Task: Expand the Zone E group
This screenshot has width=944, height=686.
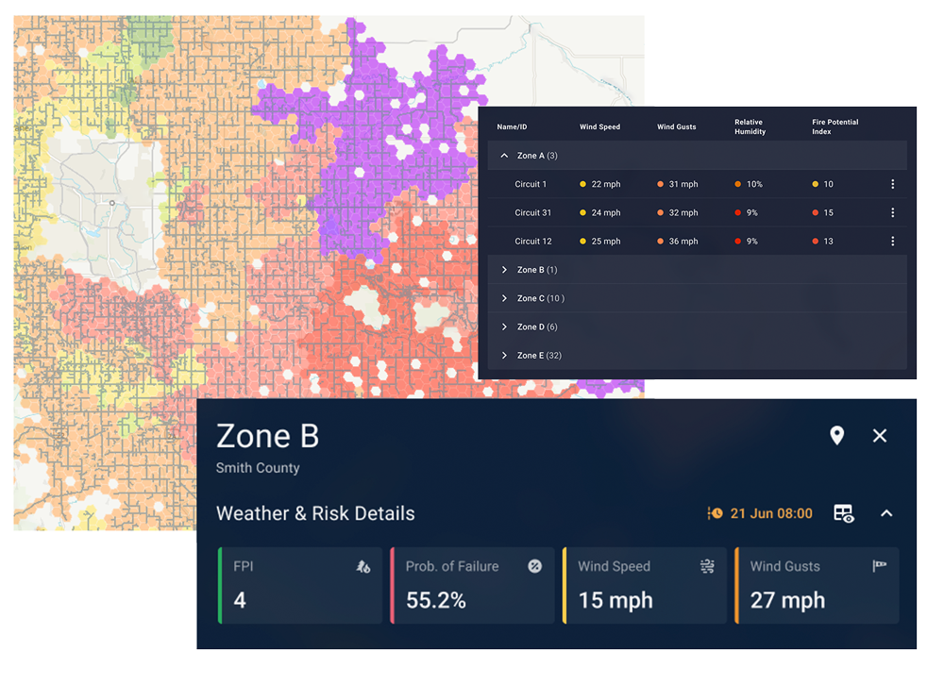Action: (x=504, y=356)
